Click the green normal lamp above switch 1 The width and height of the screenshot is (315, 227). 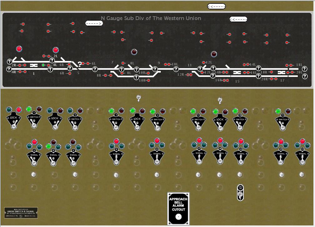(29, 109)
